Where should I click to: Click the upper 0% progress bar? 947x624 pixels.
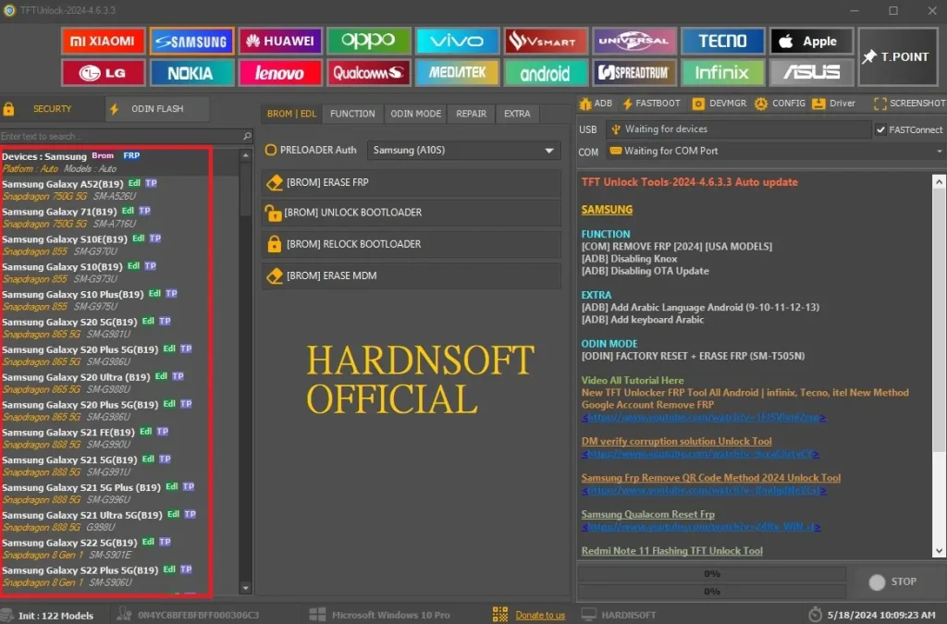coord(712,574)
